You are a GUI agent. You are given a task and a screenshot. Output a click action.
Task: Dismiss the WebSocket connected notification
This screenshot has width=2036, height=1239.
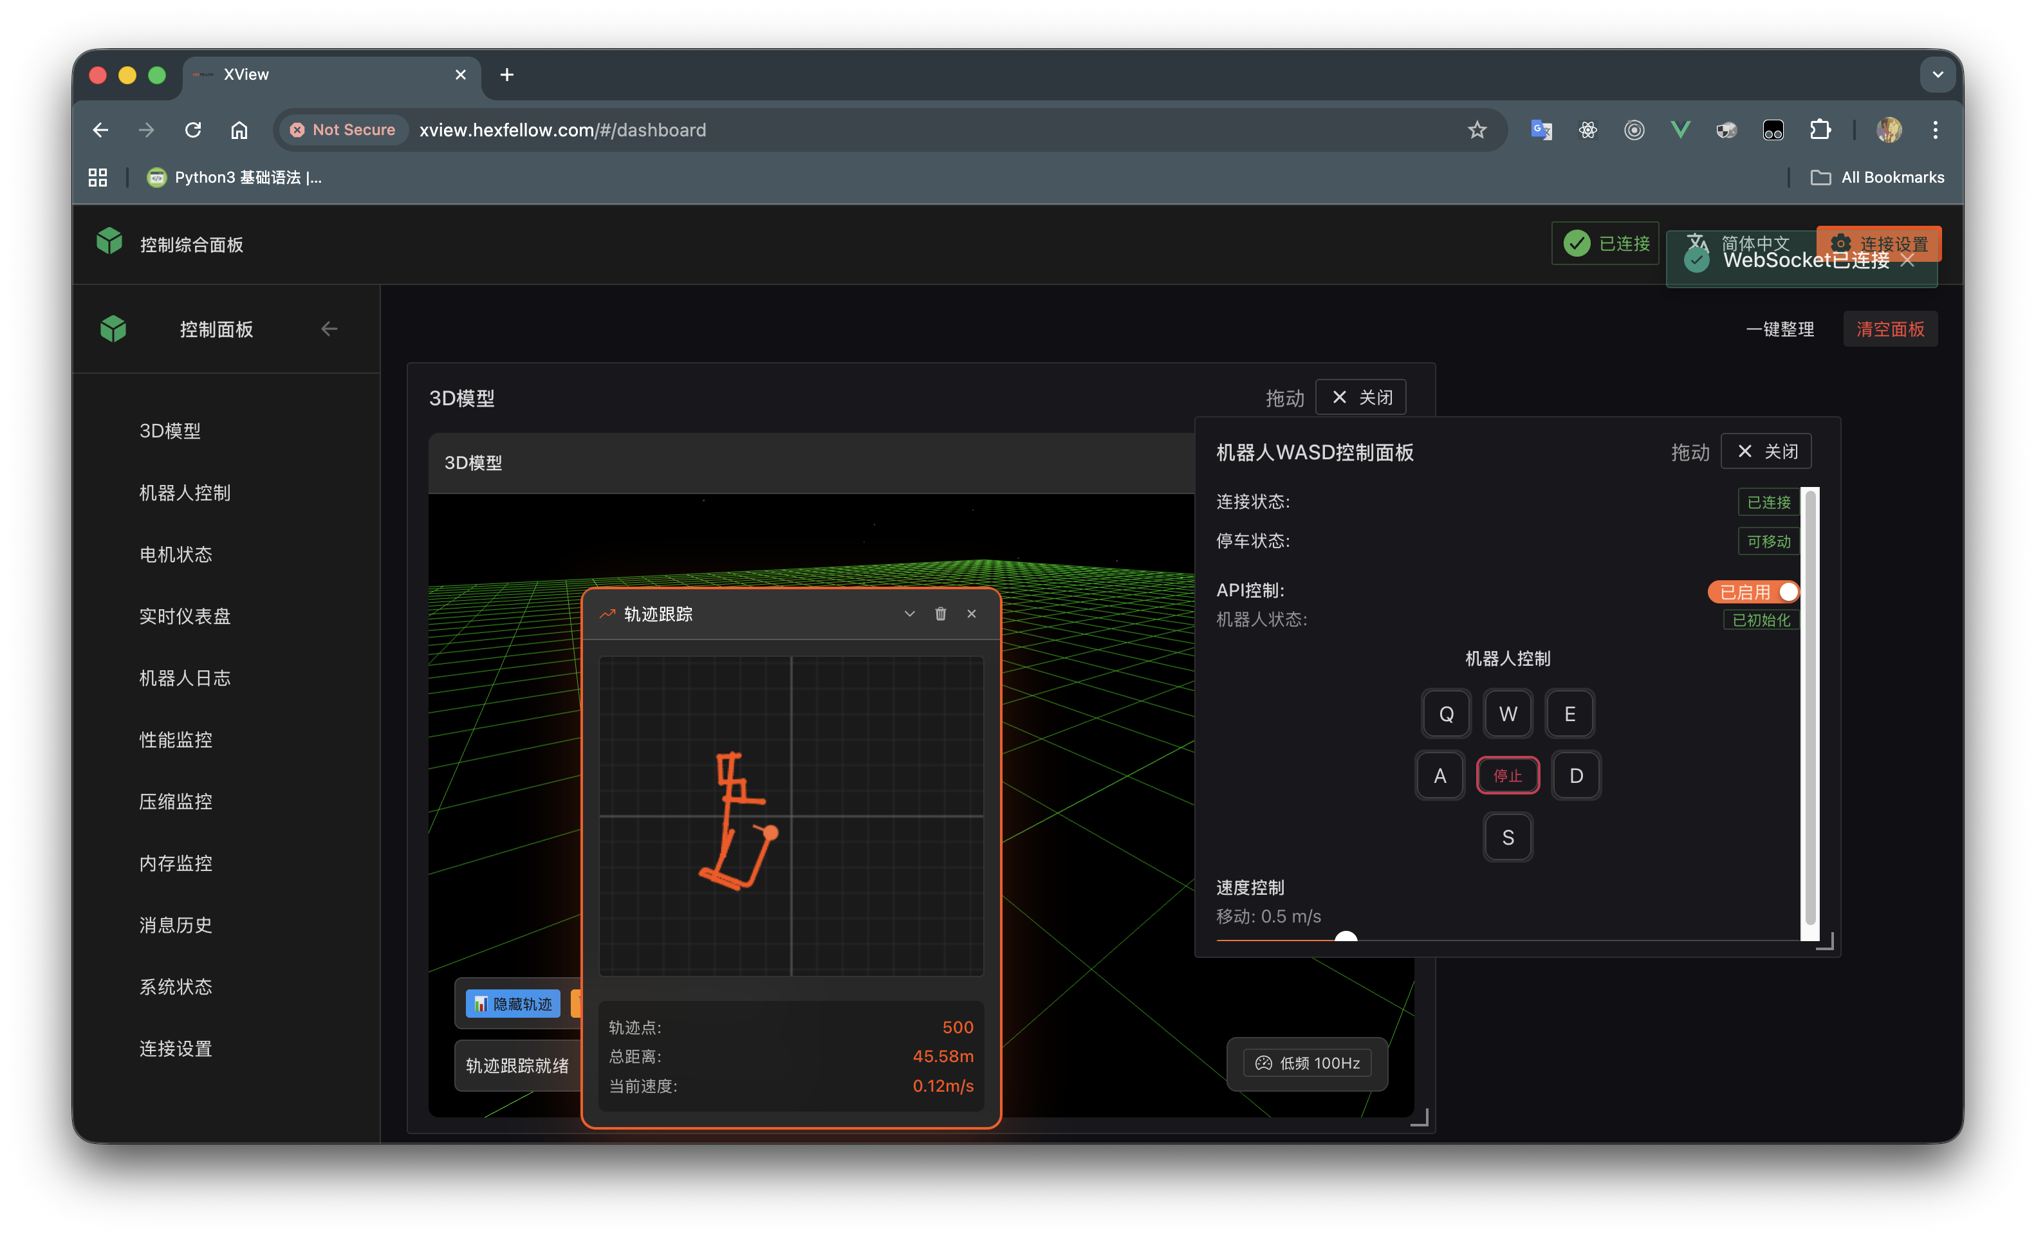pyautogui.click(x=1908, y=260)
